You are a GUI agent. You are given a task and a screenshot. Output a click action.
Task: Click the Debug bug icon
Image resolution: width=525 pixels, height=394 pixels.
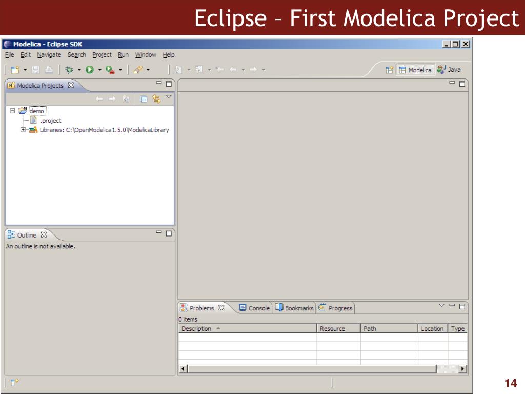(x=69, y=70)
